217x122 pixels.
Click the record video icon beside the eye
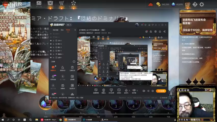pos(144,91)
